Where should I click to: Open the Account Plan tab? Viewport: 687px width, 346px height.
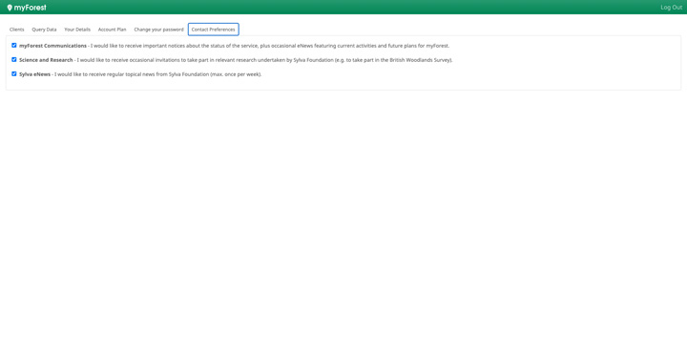click(x=113, y=30)
